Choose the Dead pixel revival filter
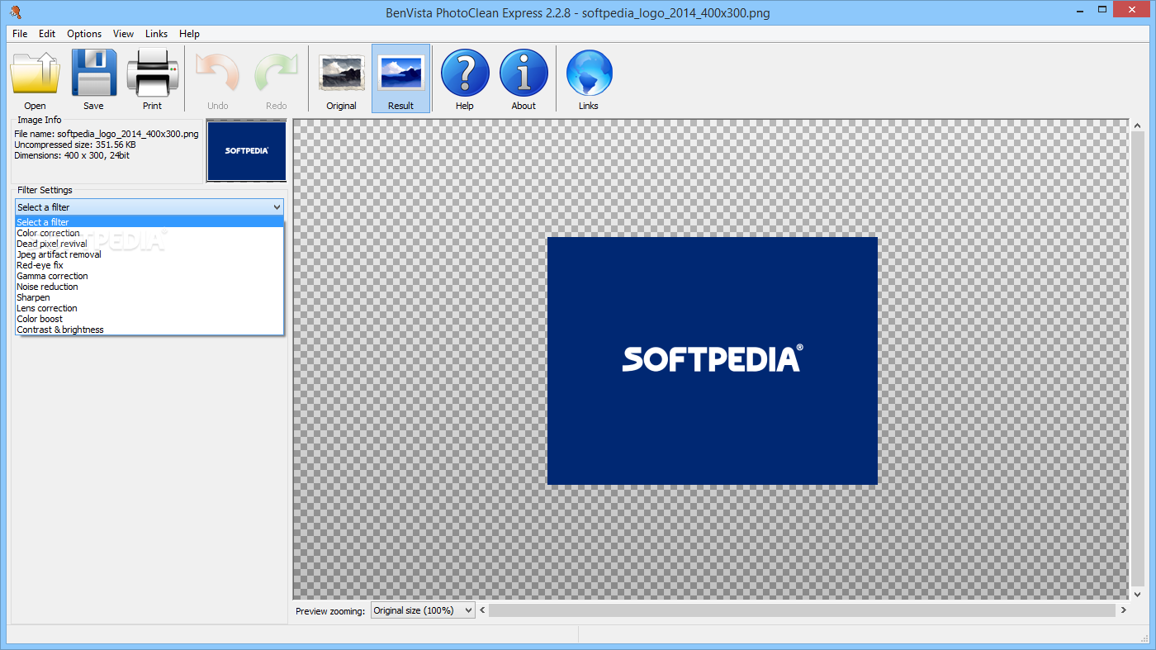This screenshot has width=1156, height=650. pyautogui.click(x=149, y=244)
